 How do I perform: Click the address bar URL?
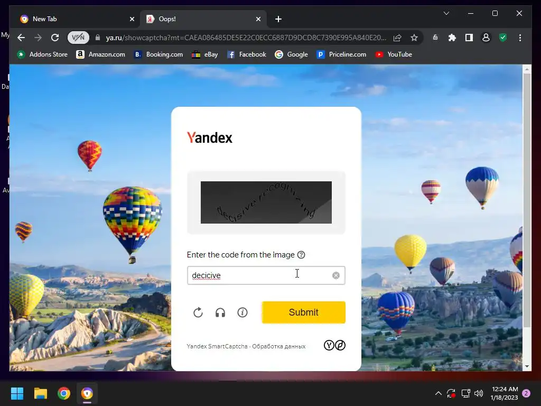click(246, 38)
